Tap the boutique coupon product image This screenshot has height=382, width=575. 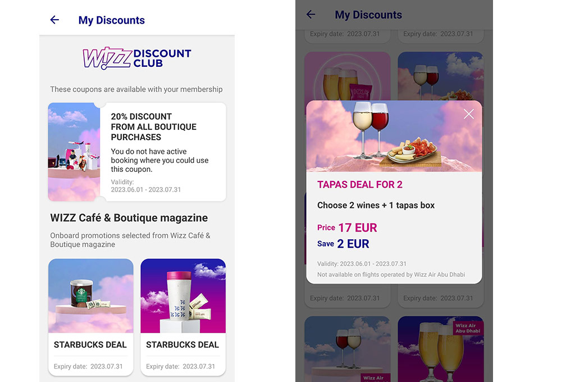pyautogui.click(x=74, y=152)
